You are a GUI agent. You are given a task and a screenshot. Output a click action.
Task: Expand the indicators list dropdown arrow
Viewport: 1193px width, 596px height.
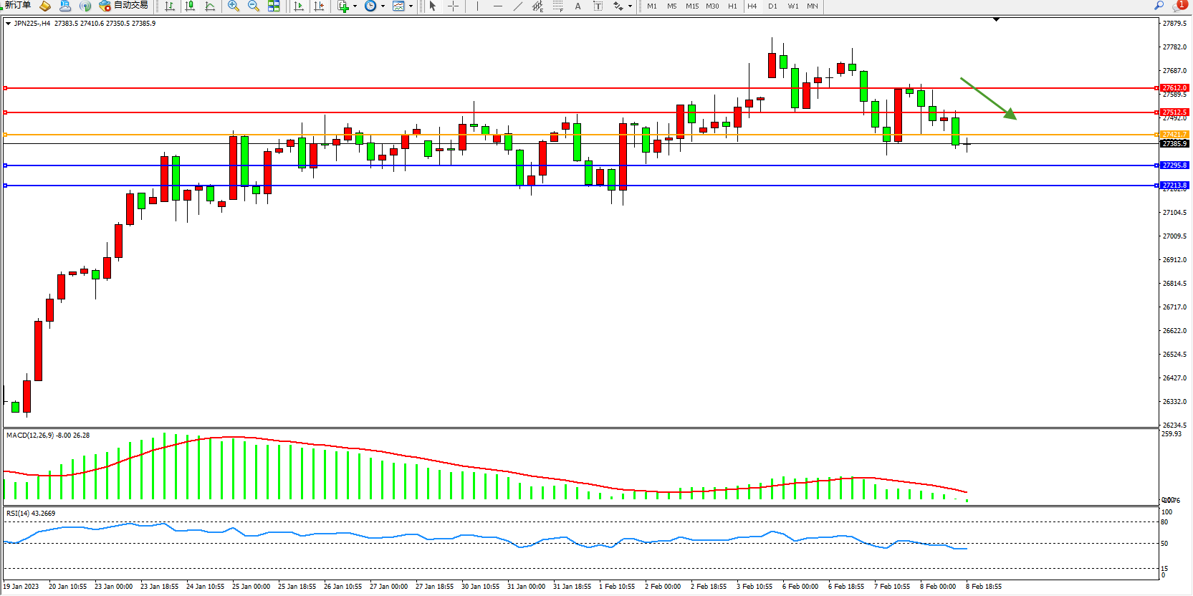coord(355,6)
